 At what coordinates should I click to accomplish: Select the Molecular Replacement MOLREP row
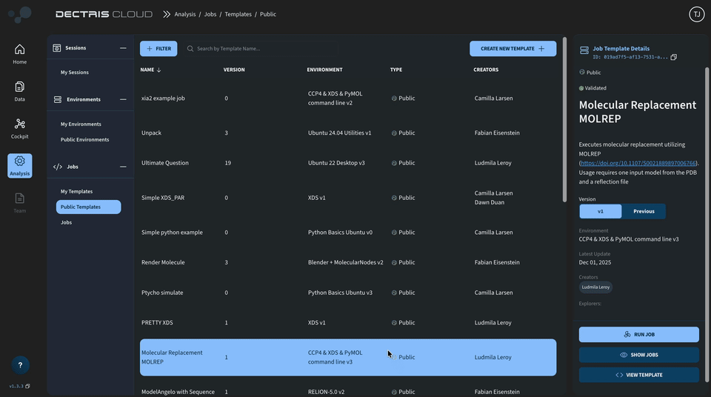coord(348,358)
